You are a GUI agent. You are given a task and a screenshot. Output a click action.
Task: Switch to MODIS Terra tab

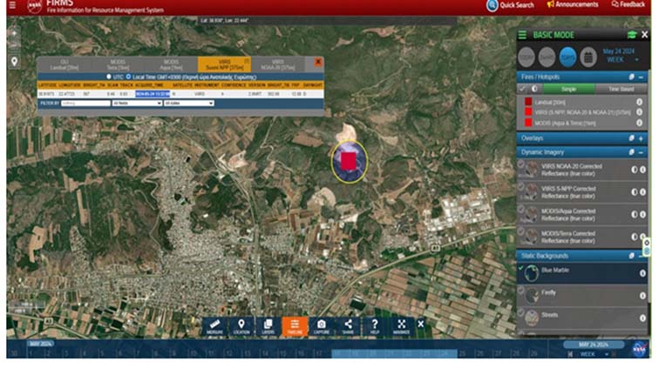118,64
